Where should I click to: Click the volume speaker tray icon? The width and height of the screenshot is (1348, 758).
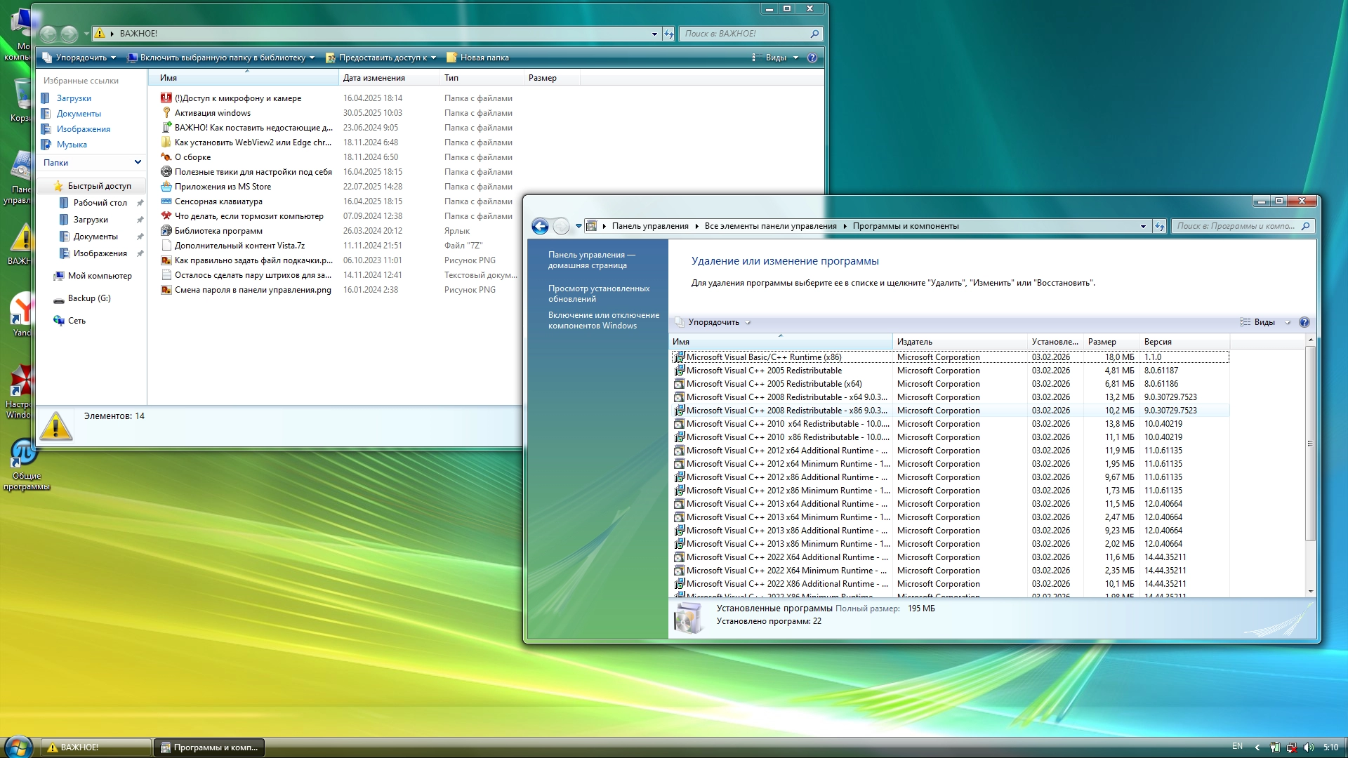(1308, 747)
